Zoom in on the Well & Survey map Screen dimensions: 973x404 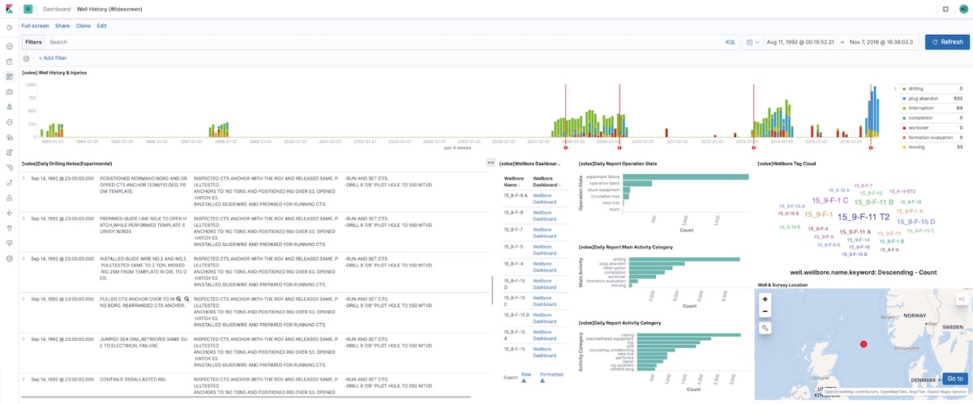(x=765, y=299)
